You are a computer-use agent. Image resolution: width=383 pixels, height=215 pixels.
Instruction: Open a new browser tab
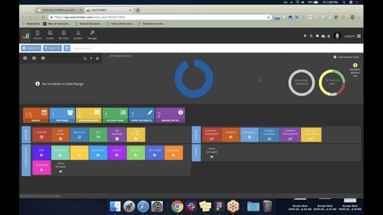click(138, 10)
